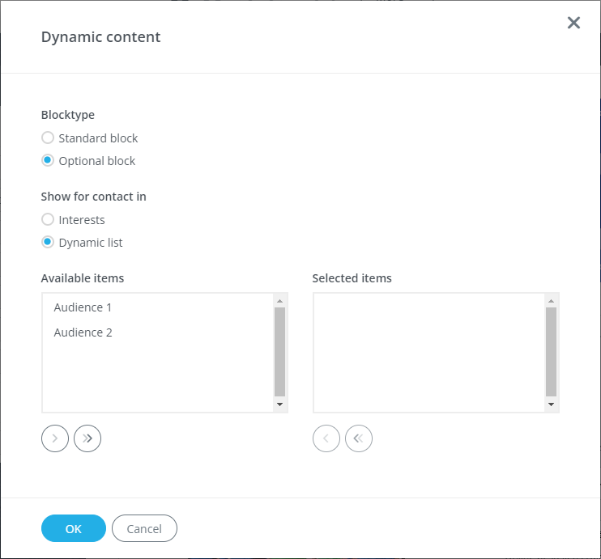The image size is (601, 559).
Task: Move all available items to Selected list
Action: pyautogui.click(x=87, y=438)
